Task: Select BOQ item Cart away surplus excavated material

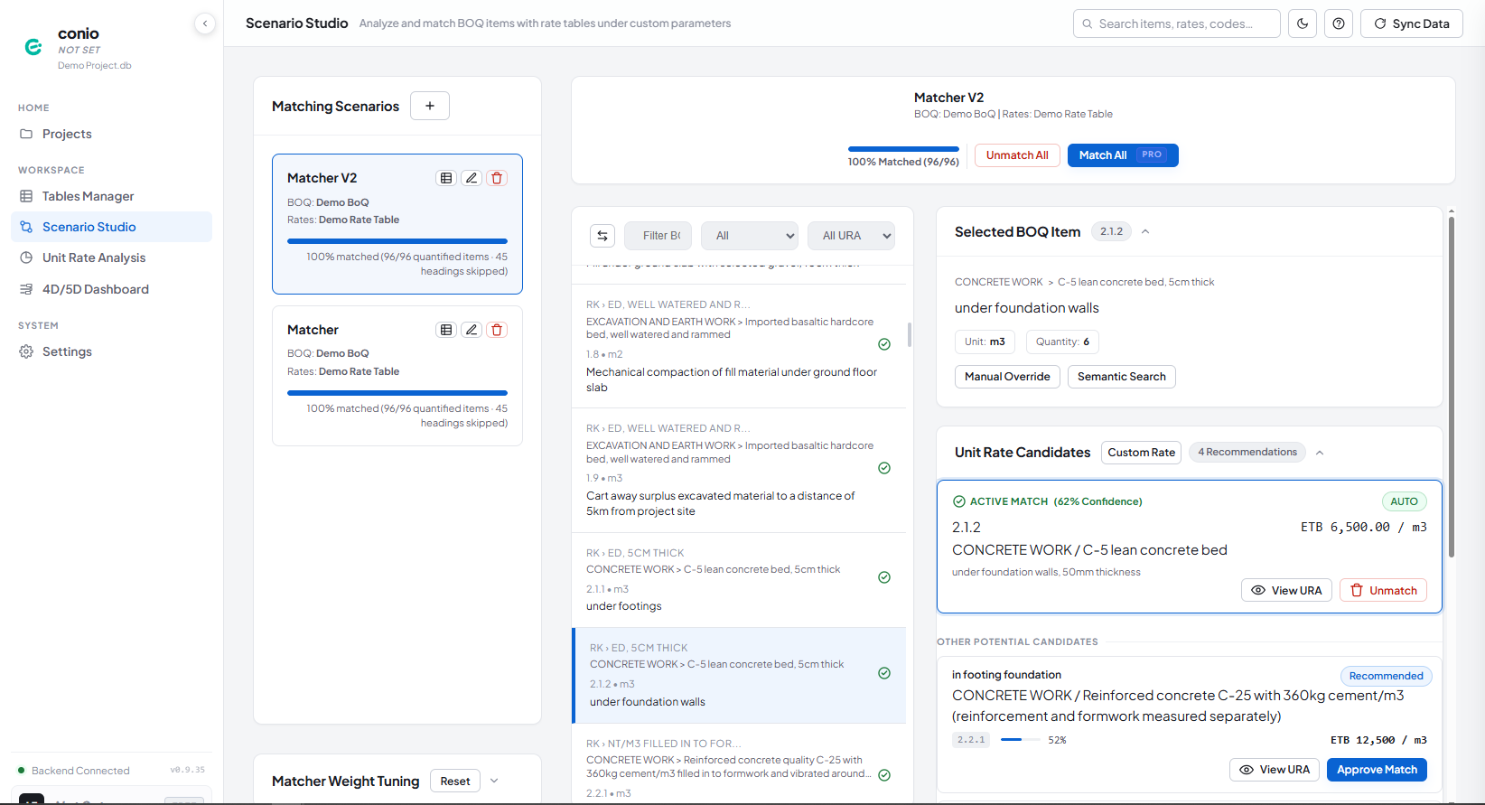Action: [739, 471]
